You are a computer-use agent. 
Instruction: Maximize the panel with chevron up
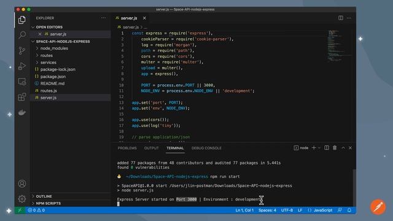(x=343, y=148)
